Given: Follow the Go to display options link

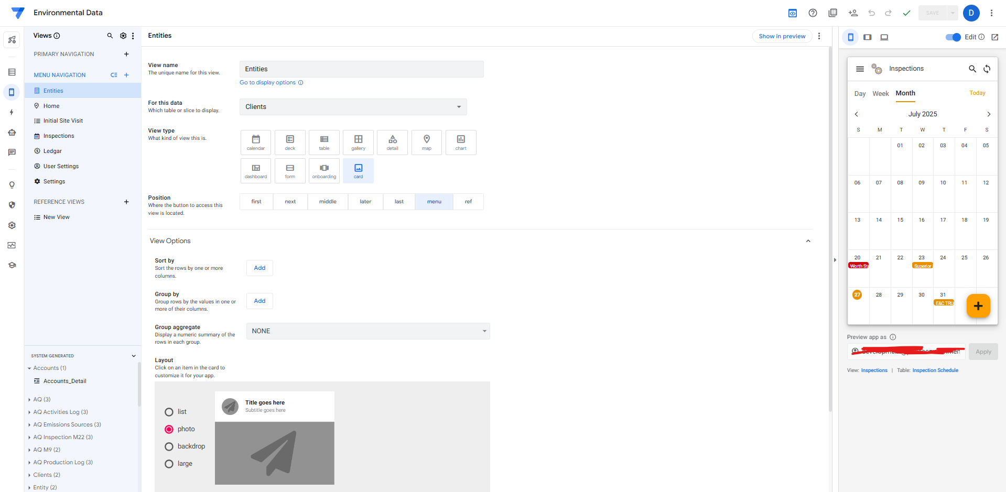Looking at the screenshot, I should [x=268, y=83].
